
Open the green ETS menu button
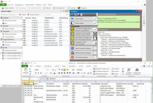point(3,5)
